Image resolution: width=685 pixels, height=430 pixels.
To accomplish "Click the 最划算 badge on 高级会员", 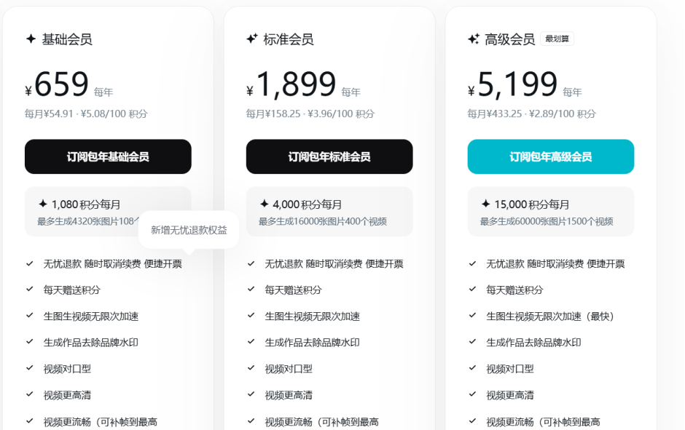I will click(557, 39).
